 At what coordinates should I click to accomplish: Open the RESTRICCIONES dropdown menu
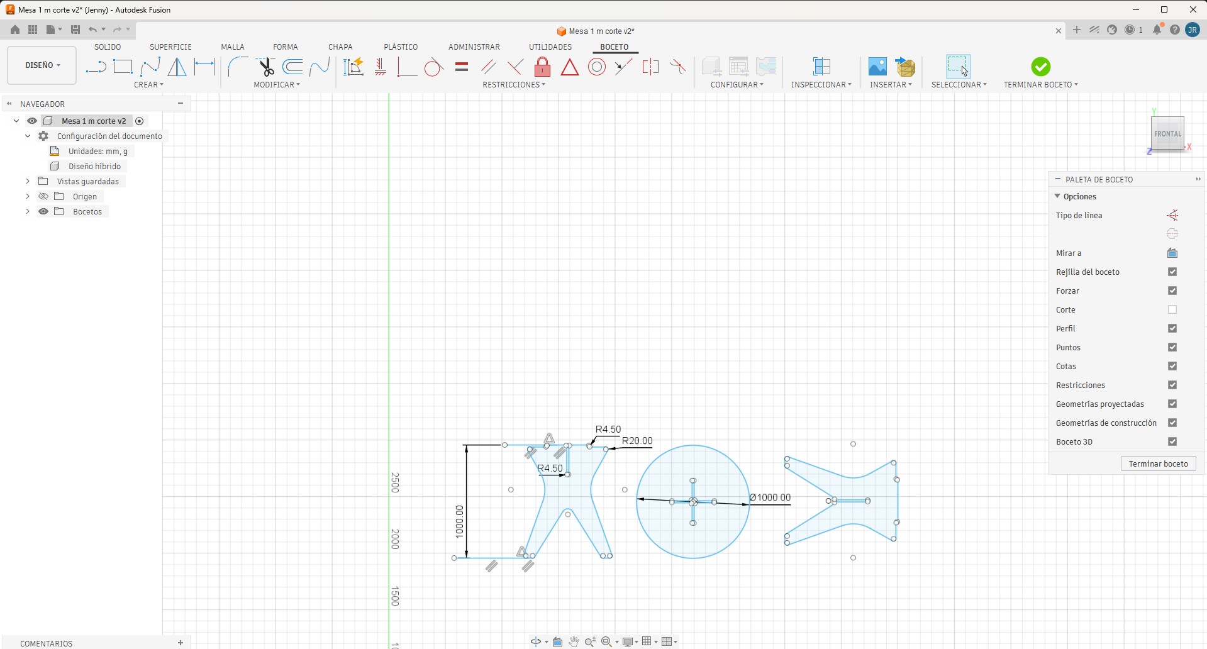coord(514,84)
